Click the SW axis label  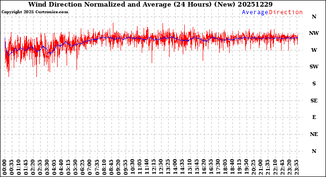[x=314, y=67]
